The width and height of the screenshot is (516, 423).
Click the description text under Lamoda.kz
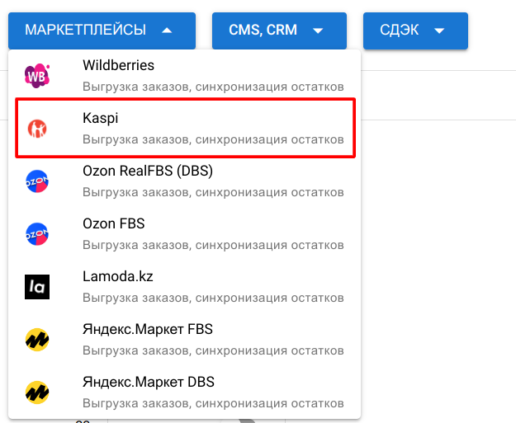click(x=213, y=298)
